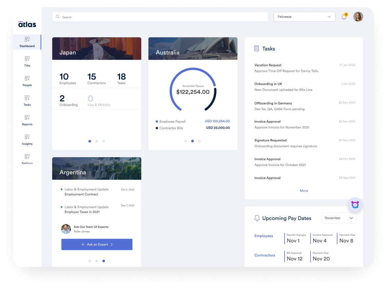Open Invoice Approval for October 2021
Screen dimensions: 387x288
[305, 162]
